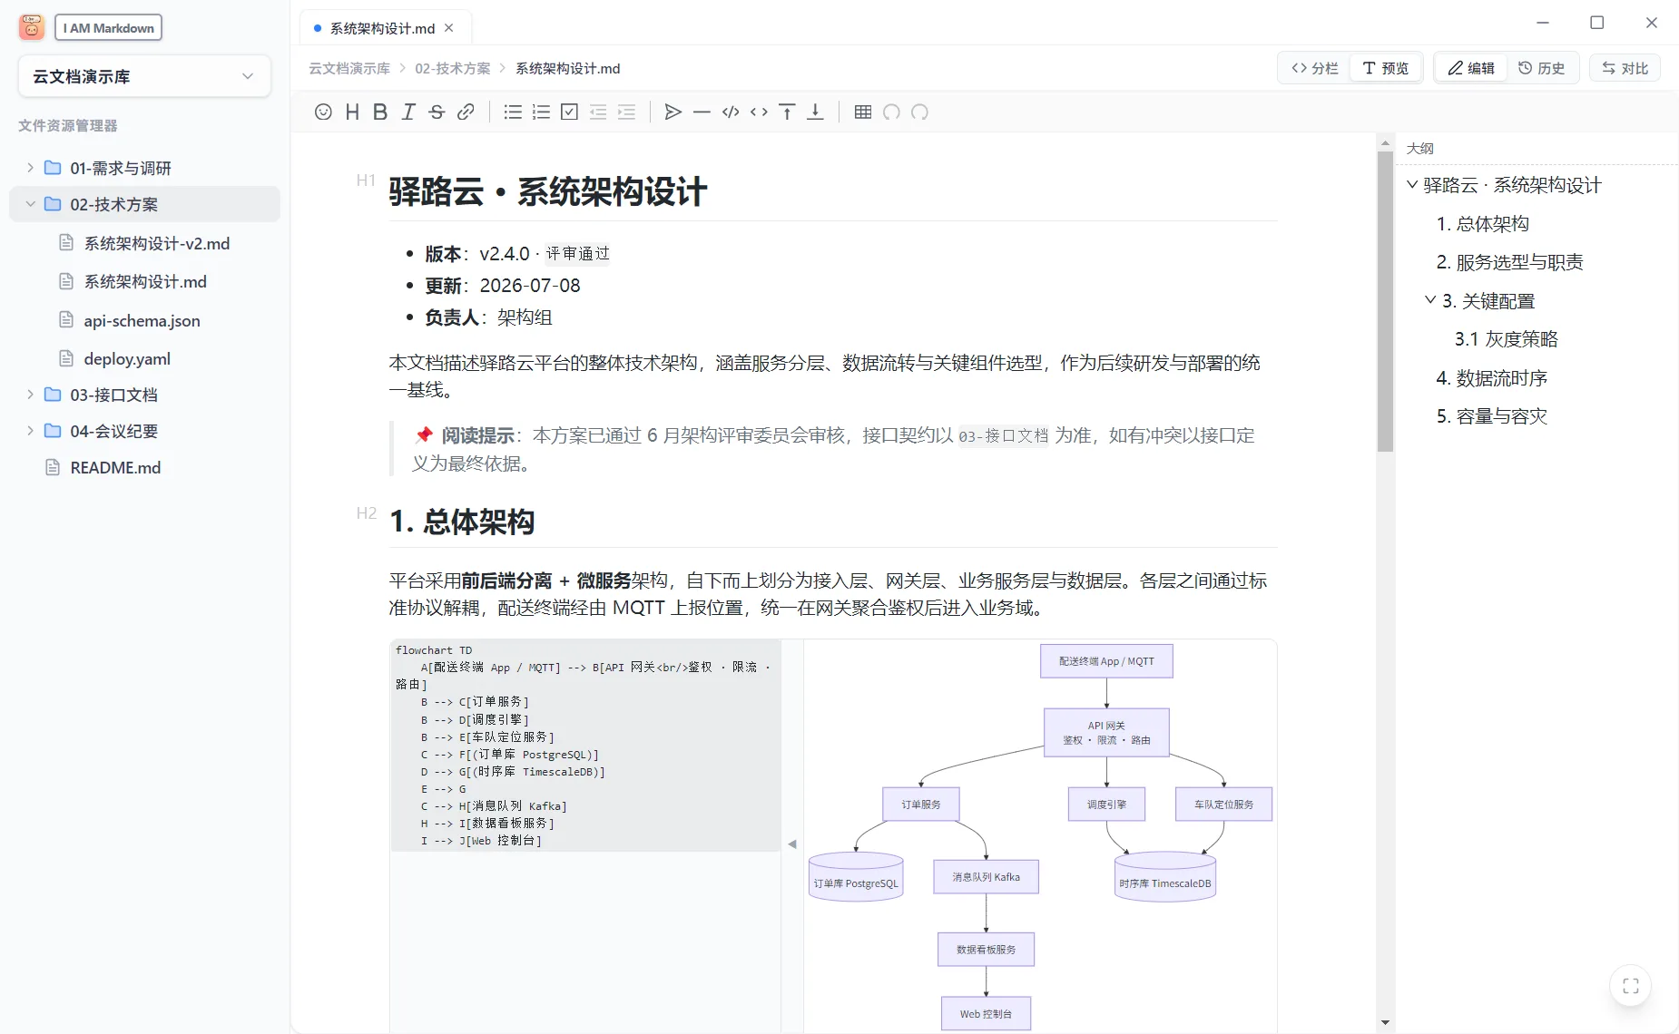Screen dimensions: 1679x1034
Task: Switch to 分栏 split view
Action: coord(1315,68)
